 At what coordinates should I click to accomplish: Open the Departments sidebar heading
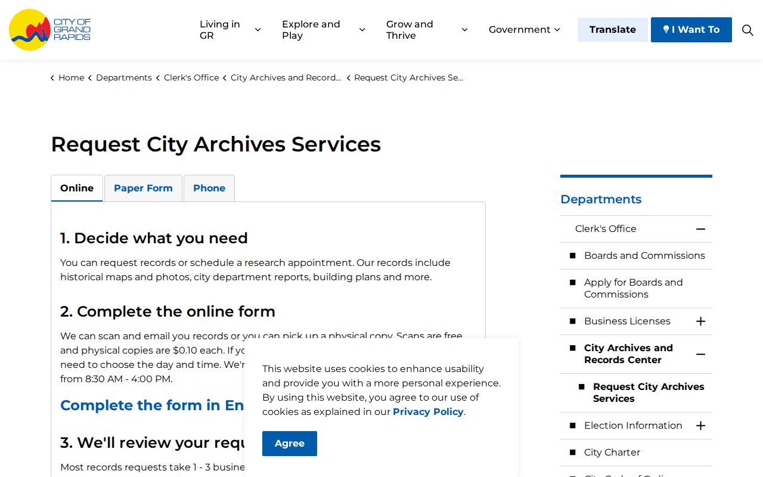pyautogui.click(x=601, y=199)
